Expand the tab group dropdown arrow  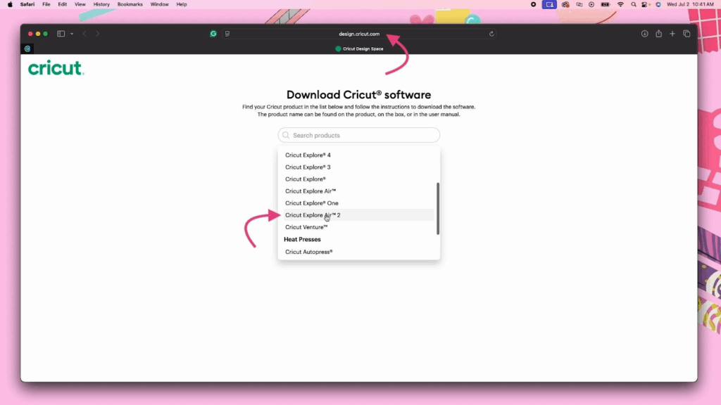(x=72, y=34)
